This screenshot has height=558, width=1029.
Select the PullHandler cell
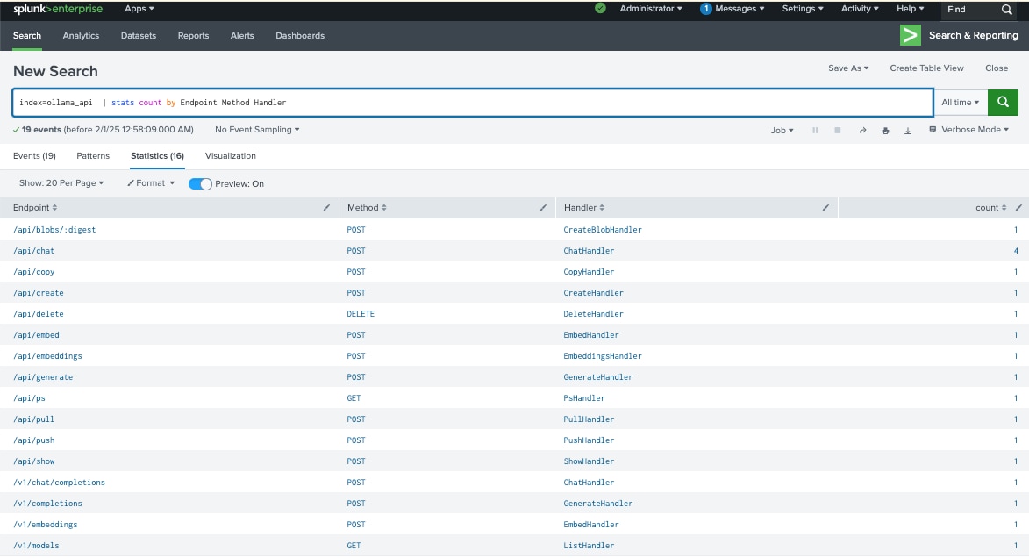click(x=589, y=418)
